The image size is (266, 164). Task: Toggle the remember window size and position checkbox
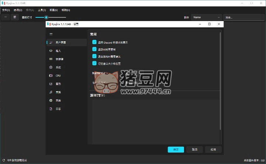click(94, 64)
